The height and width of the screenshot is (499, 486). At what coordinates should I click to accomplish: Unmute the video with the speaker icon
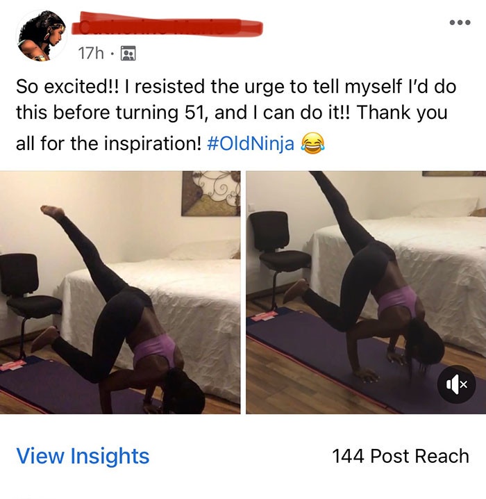tap(456, 384)
